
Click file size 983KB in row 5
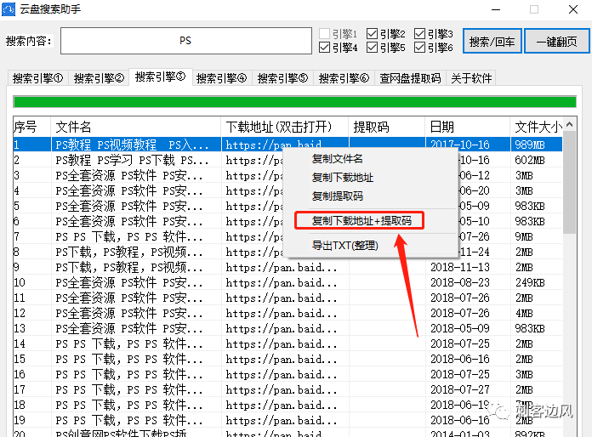pos(530,206)
